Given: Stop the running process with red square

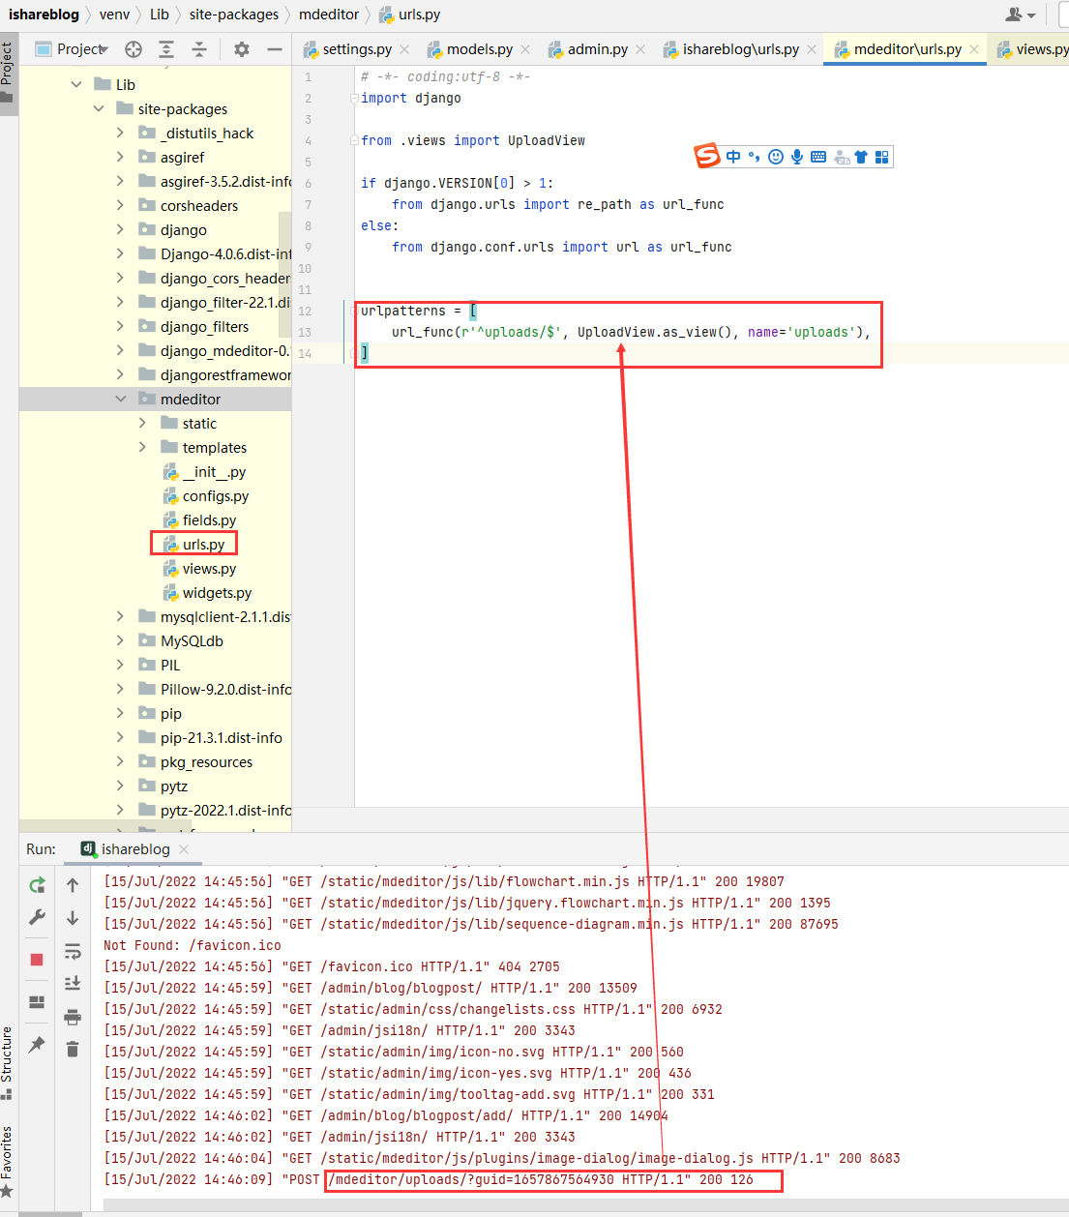Looking at the screenshot, I should pos(37,959).
